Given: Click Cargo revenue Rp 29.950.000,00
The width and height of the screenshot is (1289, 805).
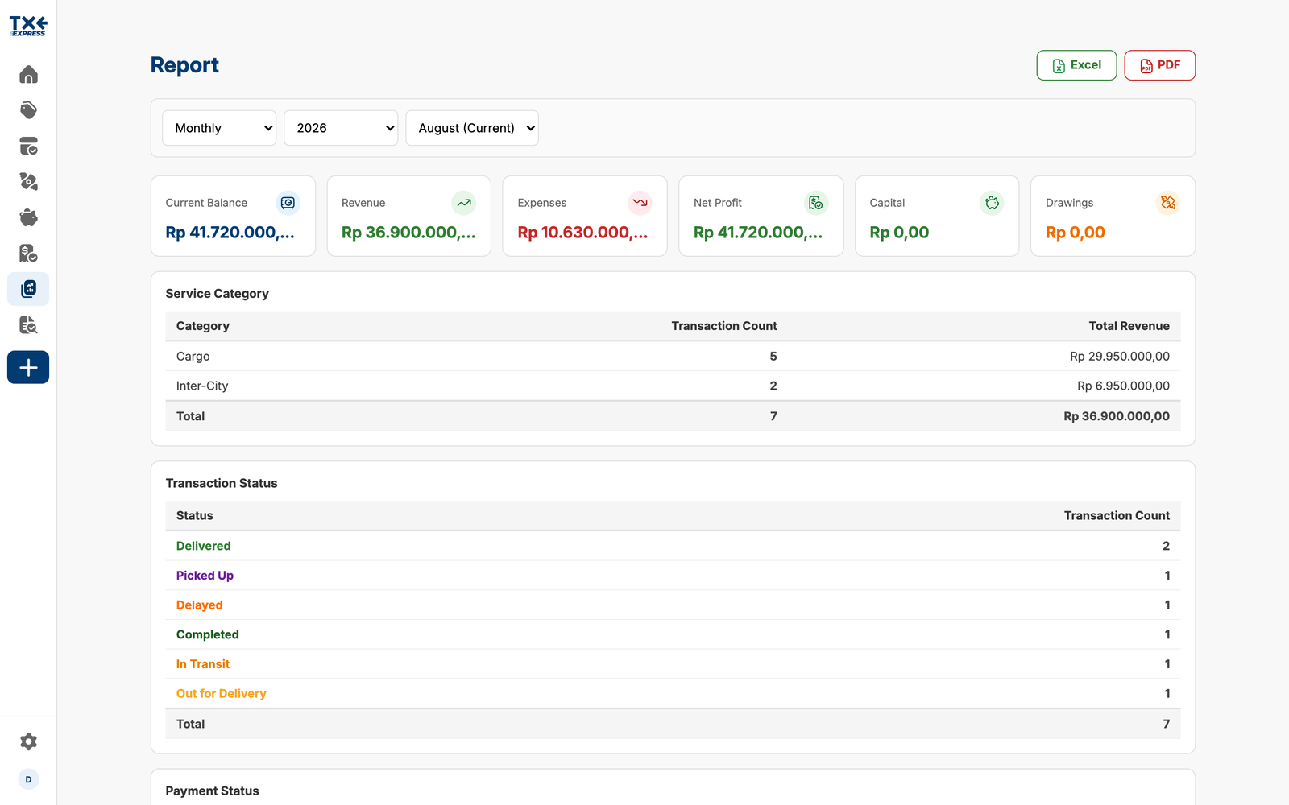Looking at the screenshot, I should (1120, 357).
